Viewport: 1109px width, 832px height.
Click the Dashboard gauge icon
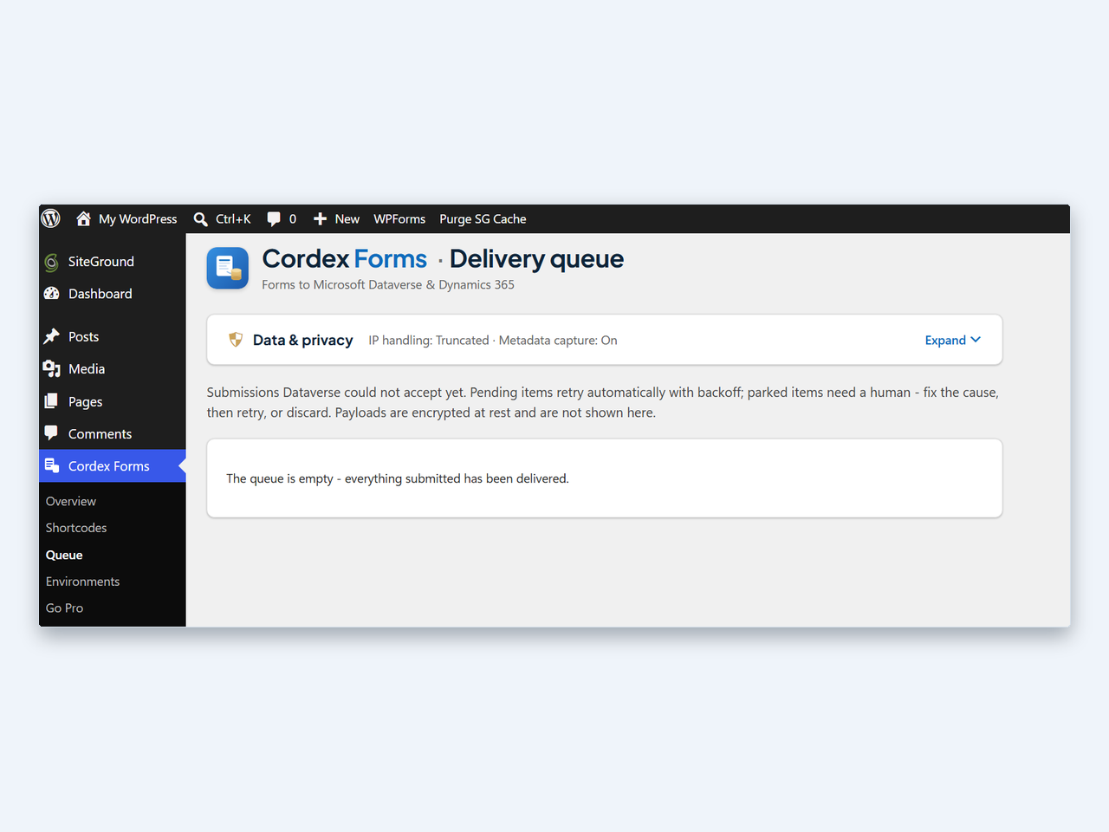52,294
